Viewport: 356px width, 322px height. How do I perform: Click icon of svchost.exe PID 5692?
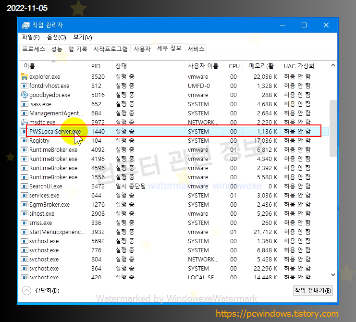pos(25,241)
